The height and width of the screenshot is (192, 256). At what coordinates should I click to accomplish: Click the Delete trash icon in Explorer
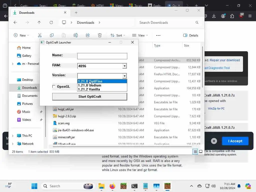[x=99, y=35]
